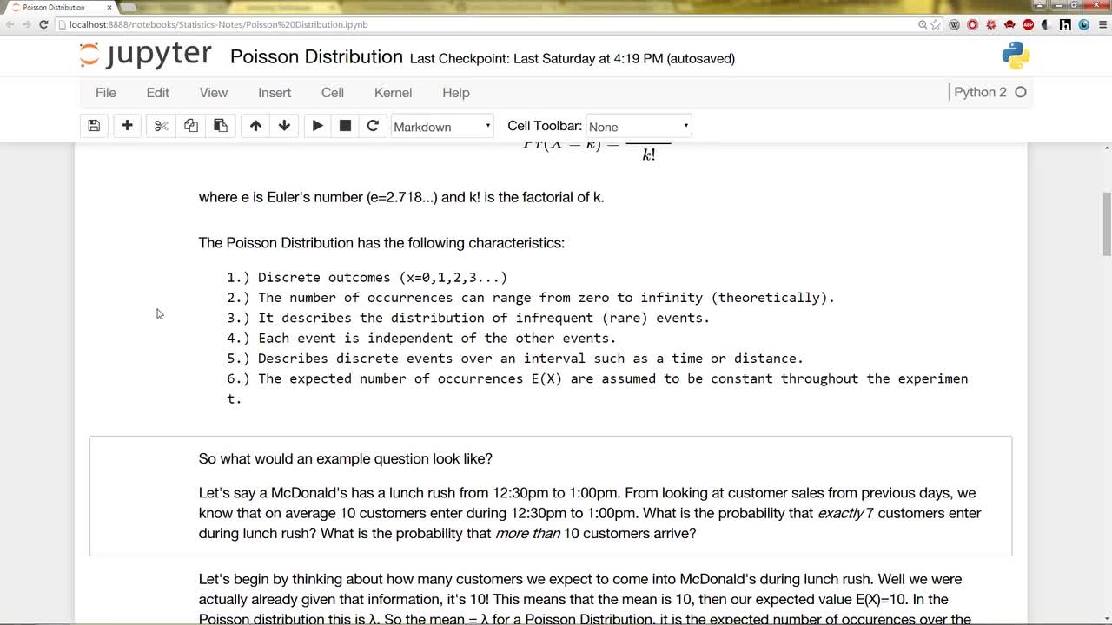Insert a cell below with plus icon
Image resolution: width=1112 pixels, height=625 pixels.
point(127,126)
